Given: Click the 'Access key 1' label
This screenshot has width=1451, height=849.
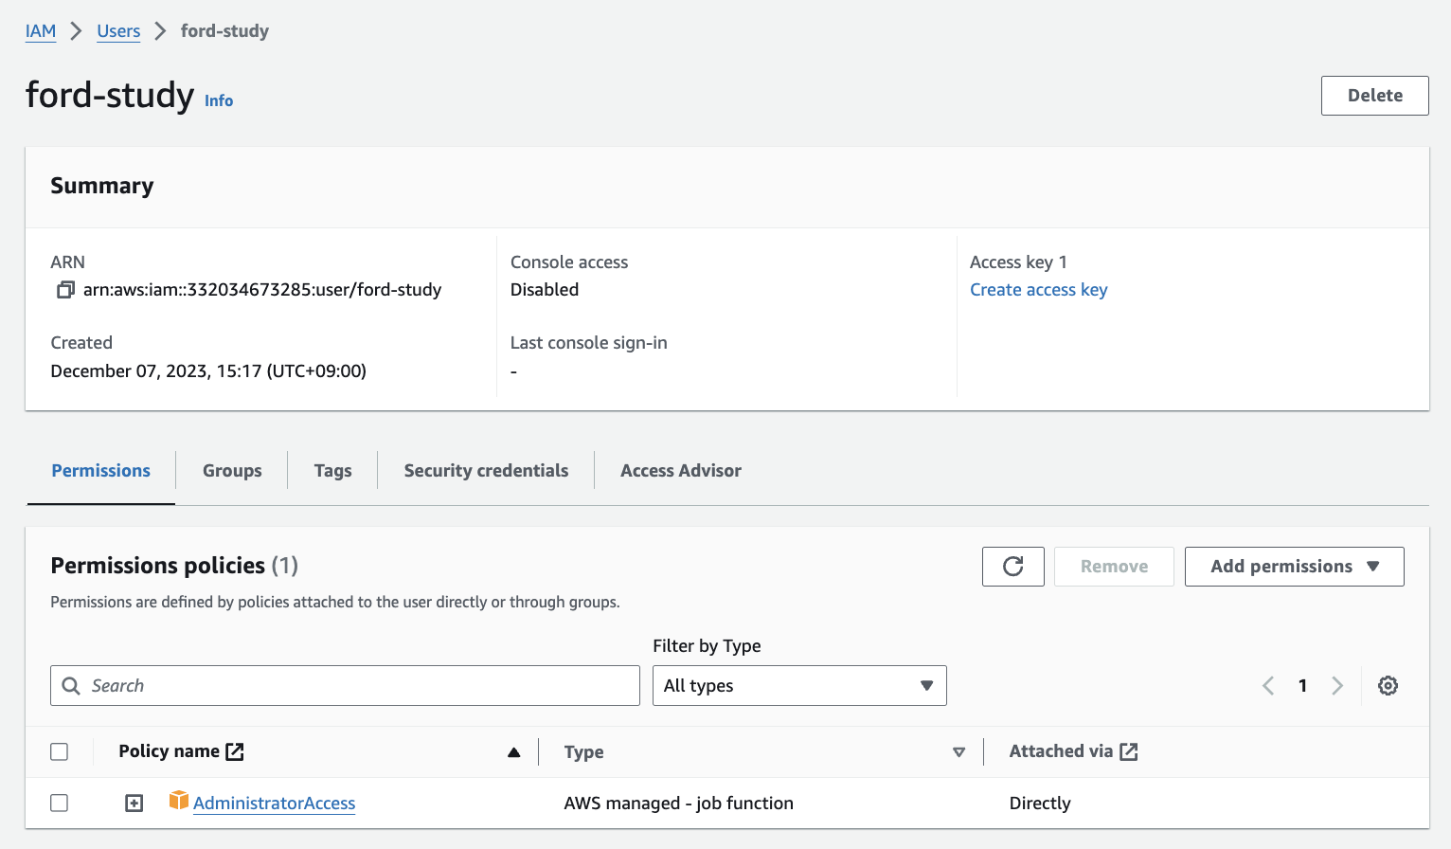Looking at the screenshot, I should [x=1018, y=262].
